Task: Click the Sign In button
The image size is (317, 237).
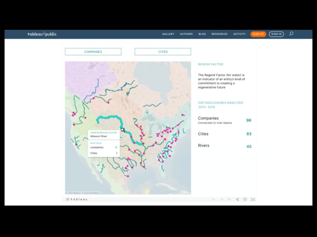Action: coord(276,34)
